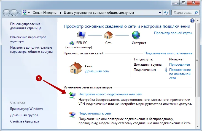Click the "Изменение сетевых параметров" heading

click(x=88, y=87)
